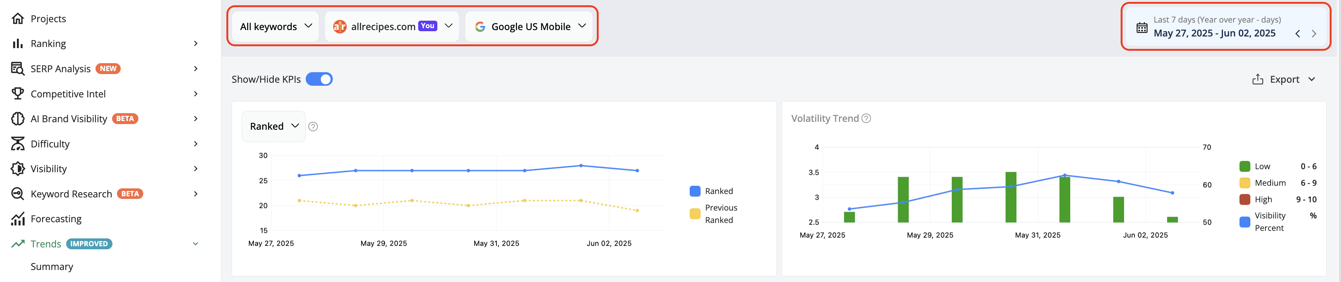
Task: Open the Export menu
Action: click(1283, 80)
